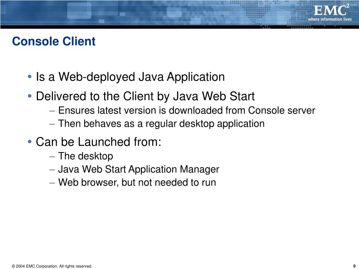Select the 'Can be Launched from:' bullet
This screenshot has width=359, height=269.
(99, 142)
